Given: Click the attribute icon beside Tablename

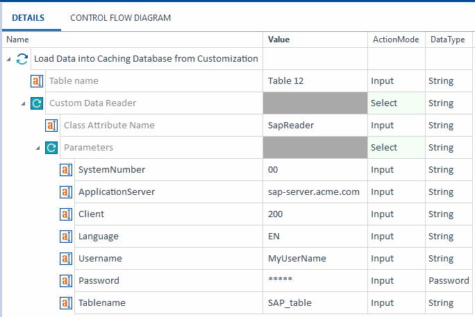Looking at the screenshot, I should [x=66, y=303].
